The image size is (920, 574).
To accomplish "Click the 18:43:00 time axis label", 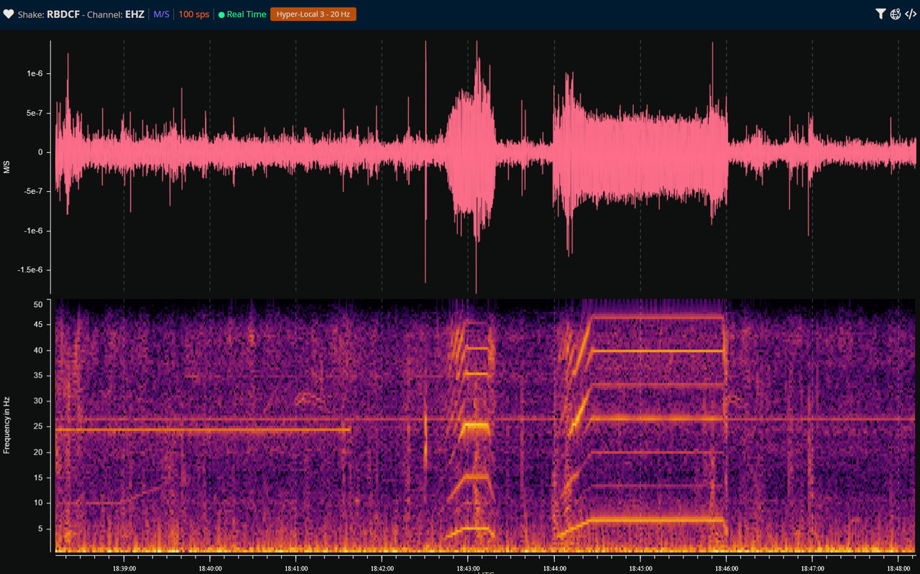I will [x=468, y=568].
